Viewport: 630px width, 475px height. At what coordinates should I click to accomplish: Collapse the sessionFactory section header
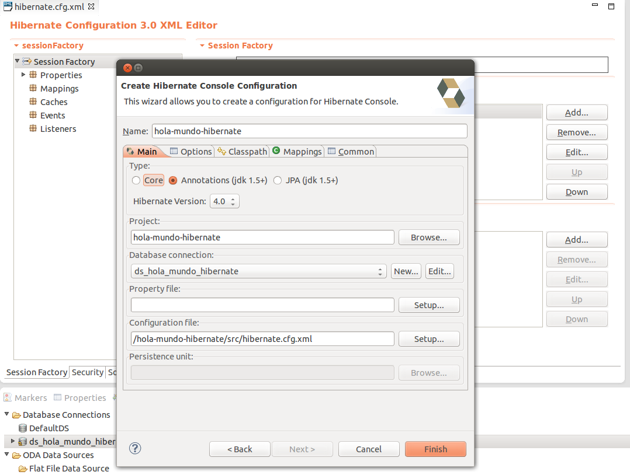[x=16, y=46]
